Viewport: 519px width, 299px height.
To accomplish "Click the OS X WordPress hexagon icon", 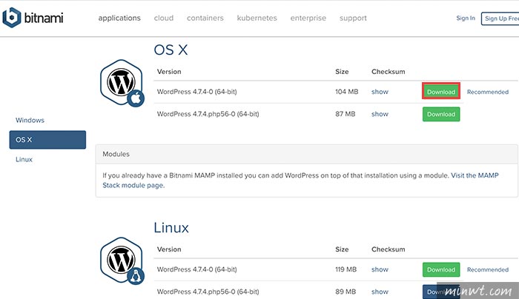I will tap(122, 83).
